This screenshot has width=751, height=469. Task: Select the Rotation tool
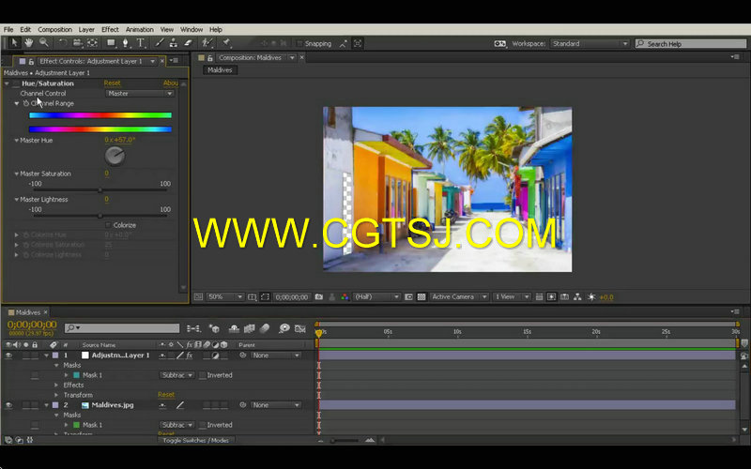pos(63,43)
